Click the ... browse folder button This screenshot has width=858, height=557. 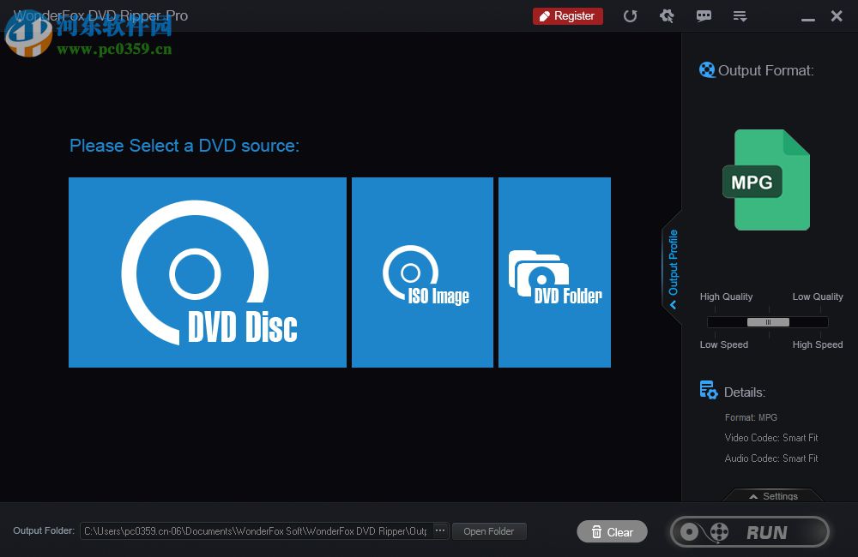tap(439, 530)
